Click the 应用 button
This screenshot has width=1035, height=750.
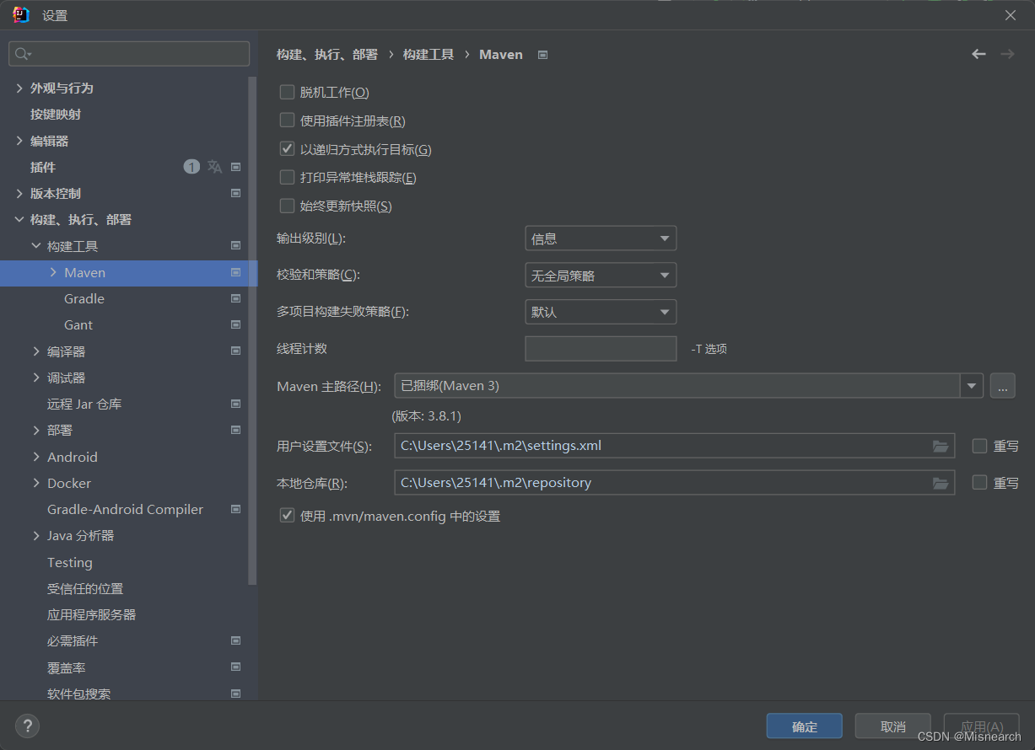point(982,726)
